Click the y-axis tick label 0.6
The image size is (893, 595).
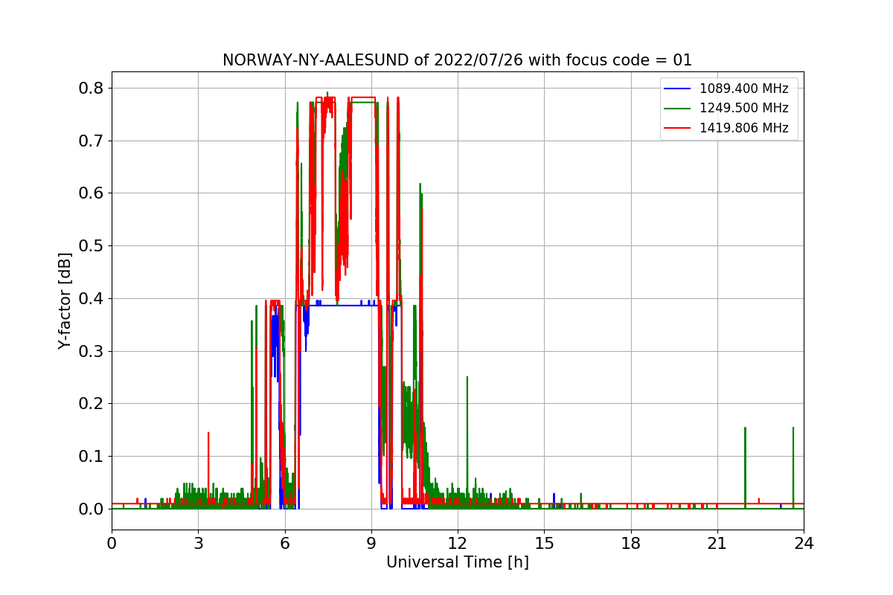pos(91,193)
